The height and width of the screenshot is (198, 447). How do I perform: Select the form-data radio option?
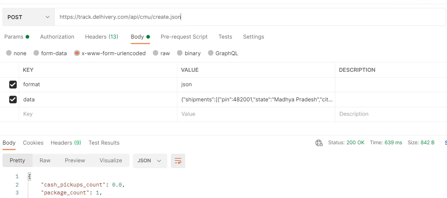(x=36, y=53)
